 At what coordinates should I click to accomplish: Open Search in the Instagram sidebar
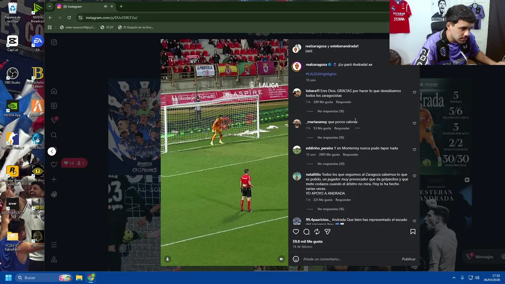(x=54, y=135)
